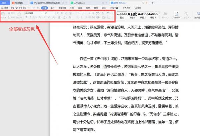Click the 查找 search button in menu bar
Image resolution: width=200 pixels, height=136 pixels.
[138, 8]
